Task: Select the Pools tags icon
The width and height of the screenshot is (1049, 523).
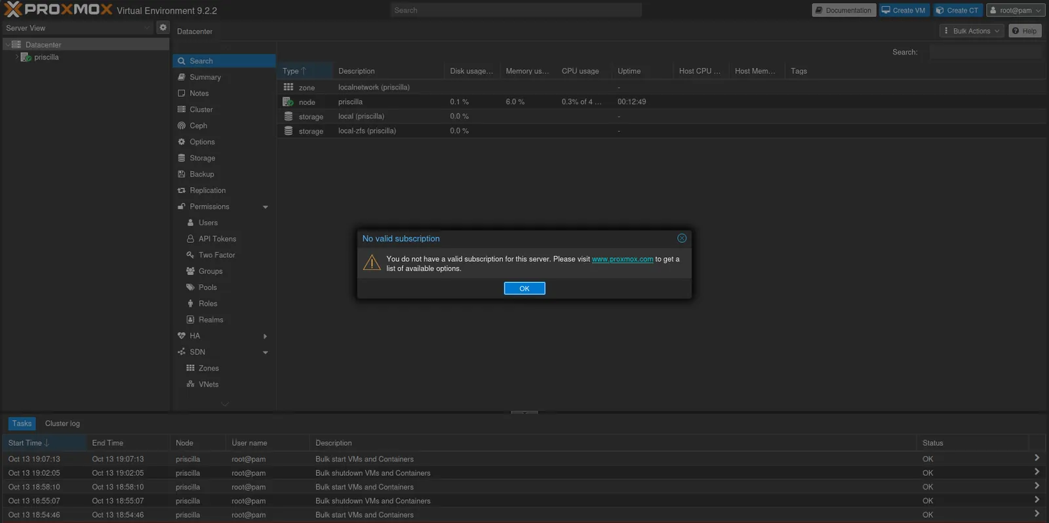Action: coord(190,287)
